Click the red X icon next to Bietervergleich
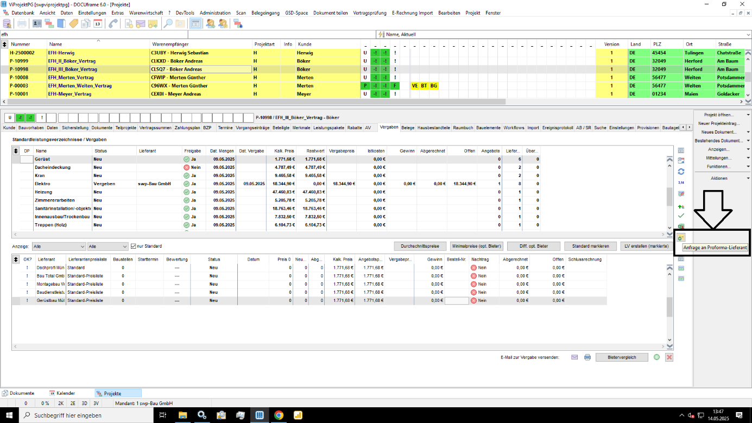This screenshot has width=752, height=423. 669,357
